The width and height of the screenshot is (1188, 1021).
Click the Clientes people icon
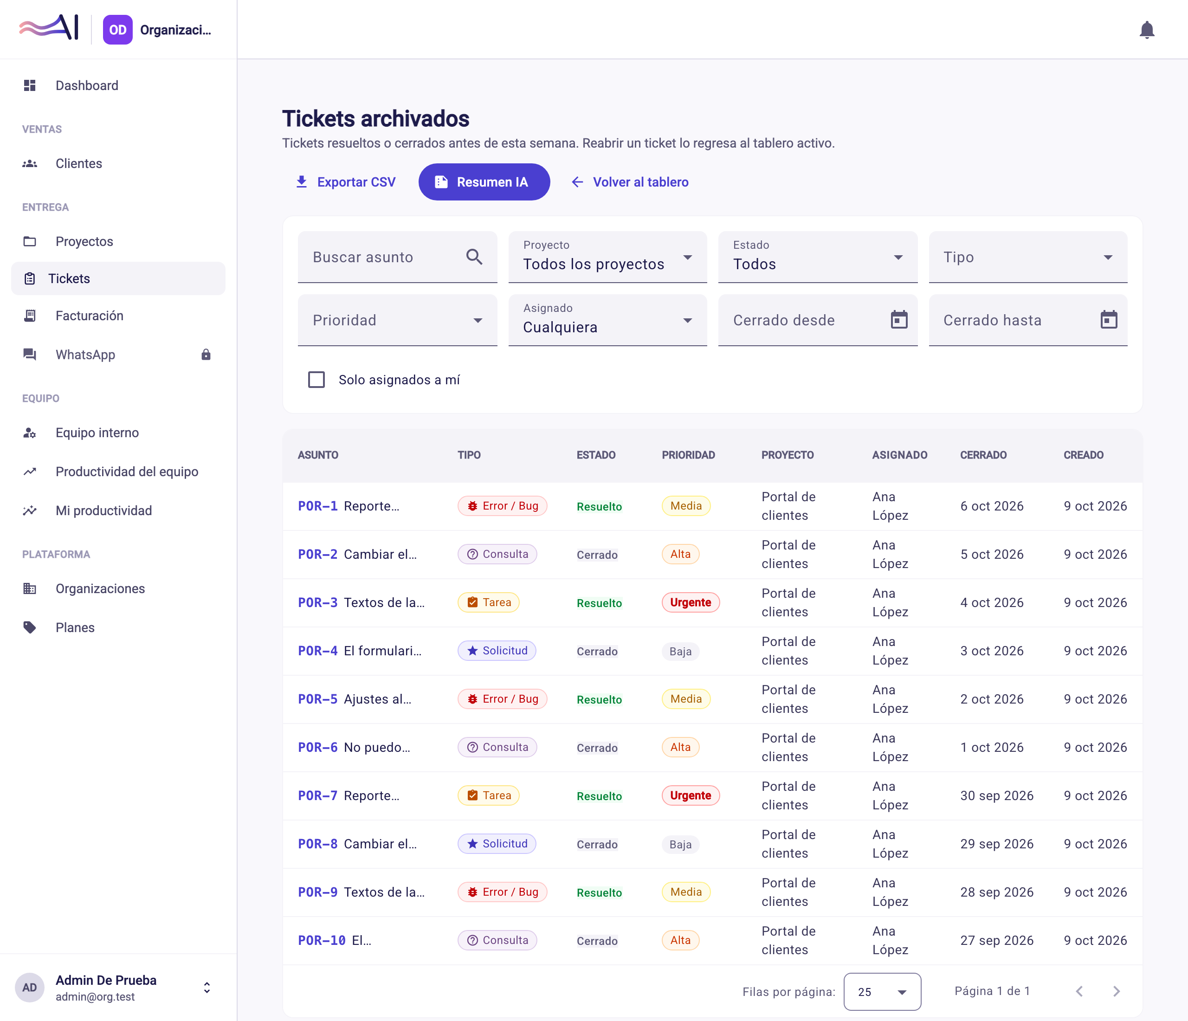click(x=30, y=163)
